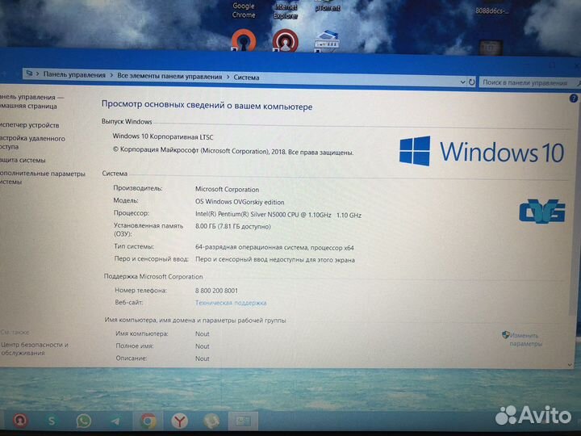Open the OpenVPN desktop shortcut
This screenshot has width=581, height=436.
244,40
